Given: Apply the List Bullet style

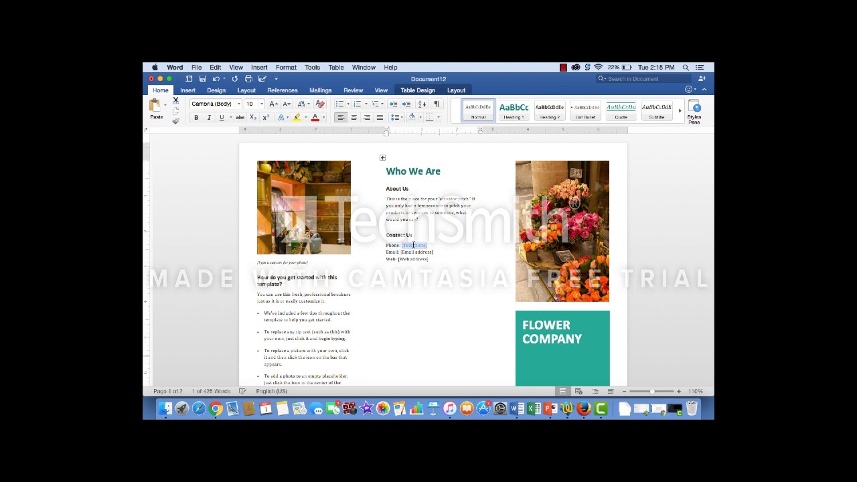Looking at the screenshot, I should (585, 110).
